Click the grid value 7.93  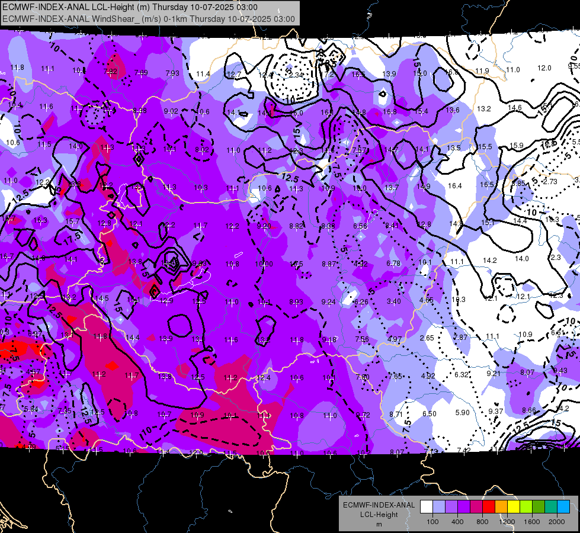click(172, 73)
